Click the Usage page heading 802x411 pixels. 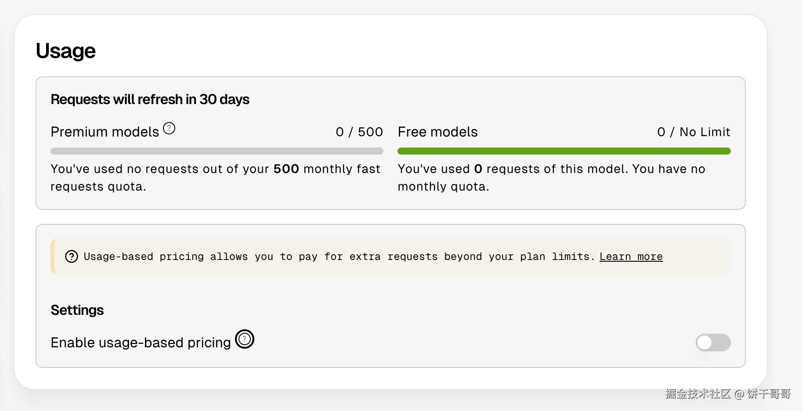[x=65, y=51]
